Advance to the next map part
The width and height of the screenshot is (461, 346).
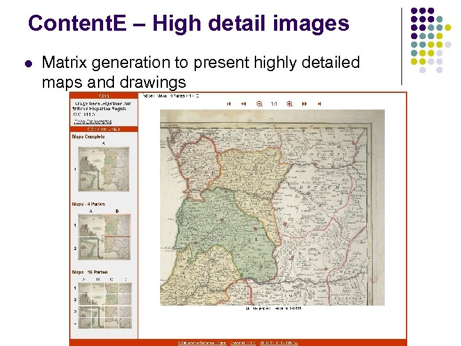tap(305, 104)
